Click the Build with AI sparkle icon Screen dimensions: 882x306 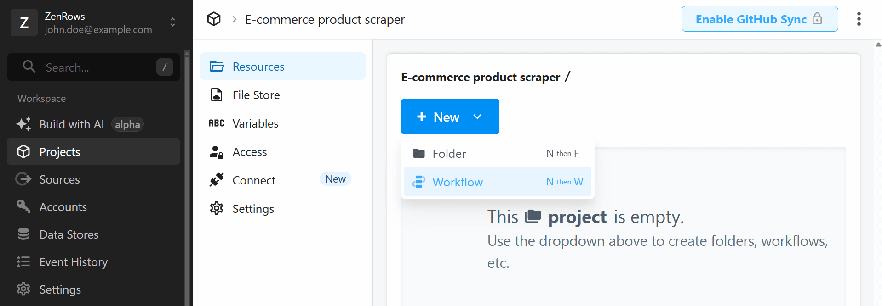tap(23, 124)
